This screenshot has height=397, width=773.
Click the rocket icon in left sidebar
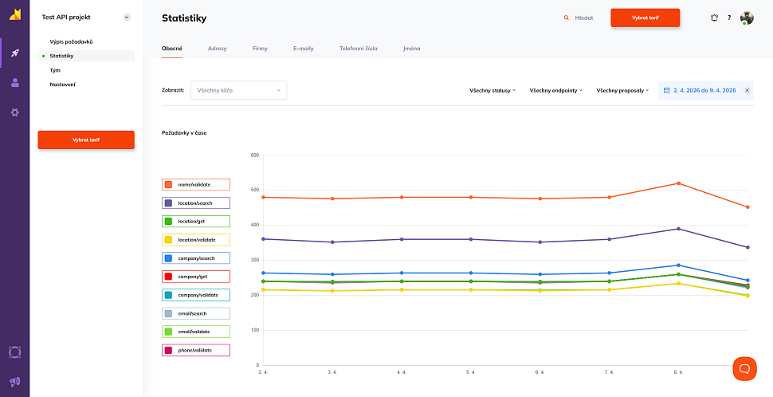pyautogui.click(x=14, y=53)
